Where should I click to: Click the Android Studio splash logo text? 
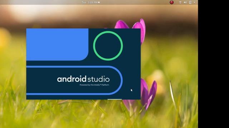pyautogui.click(x=83, y=79)
